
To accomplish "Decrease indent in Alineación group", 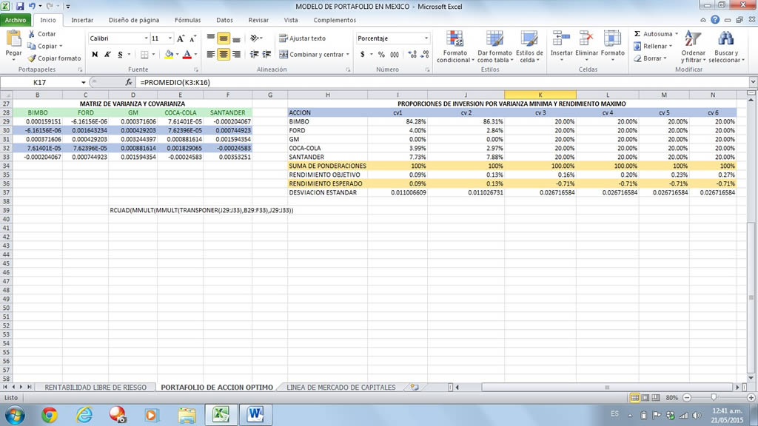I will tap(255, 55).
